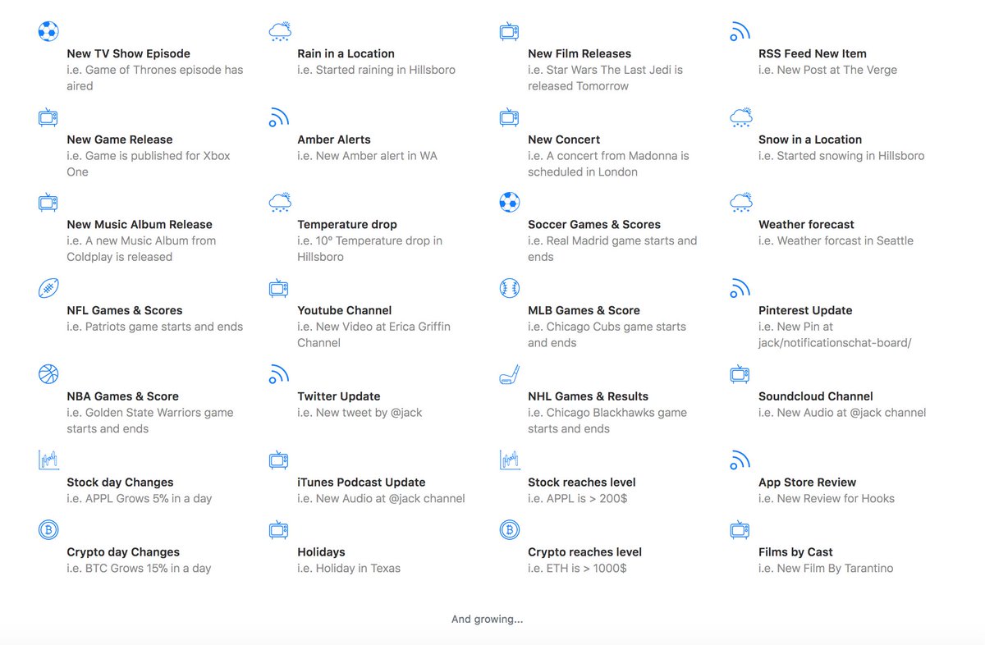Choose the Crypto reaches level title

coord(584,552)
